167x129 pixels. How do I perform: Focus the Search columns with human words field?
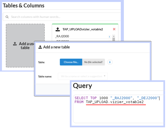(62, 17)
